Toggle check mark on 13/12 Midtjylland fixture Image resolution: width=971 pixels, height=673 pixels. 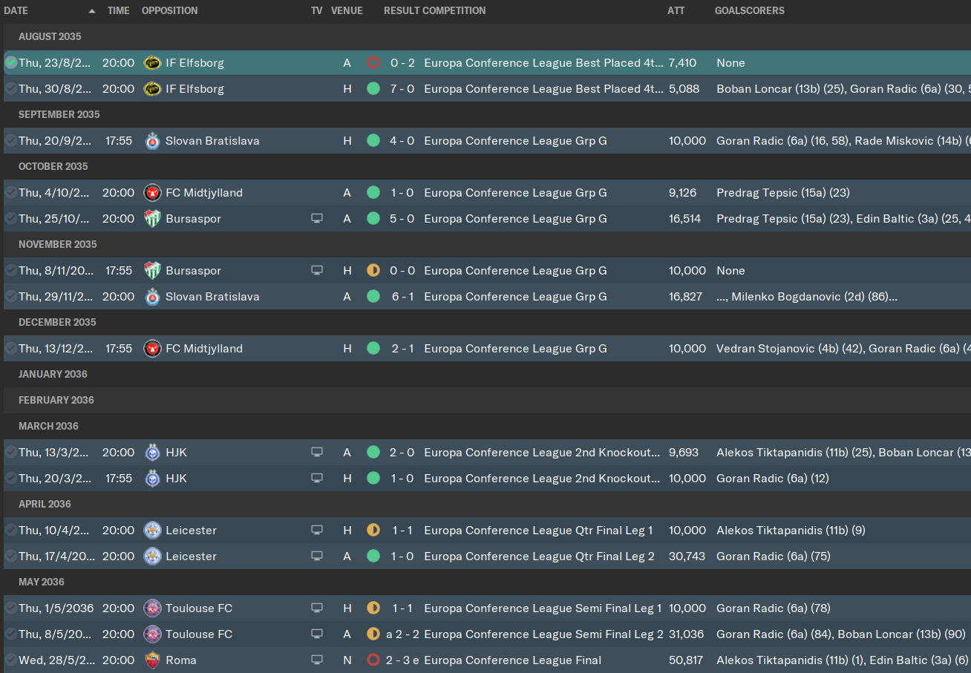pyautogui.click(x=10, y=349)
